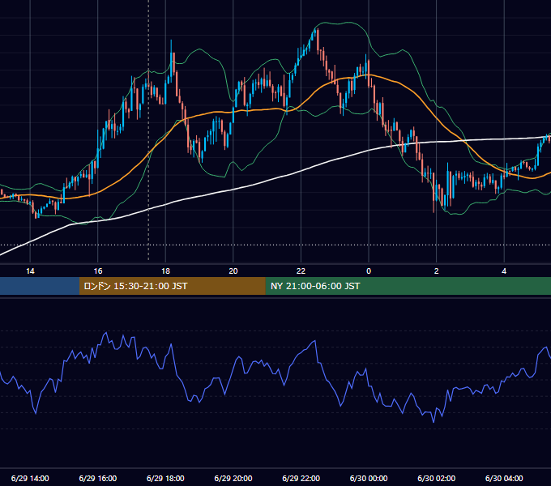The height and width of the screenshot is (486, 551).
Task: Click the 6/29 22:00 date label
Action: [301, 478]
